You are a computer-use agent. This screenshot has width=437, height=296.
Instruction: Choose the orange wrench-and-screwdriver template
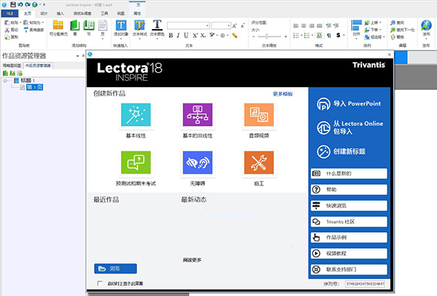tap(259, 162)
